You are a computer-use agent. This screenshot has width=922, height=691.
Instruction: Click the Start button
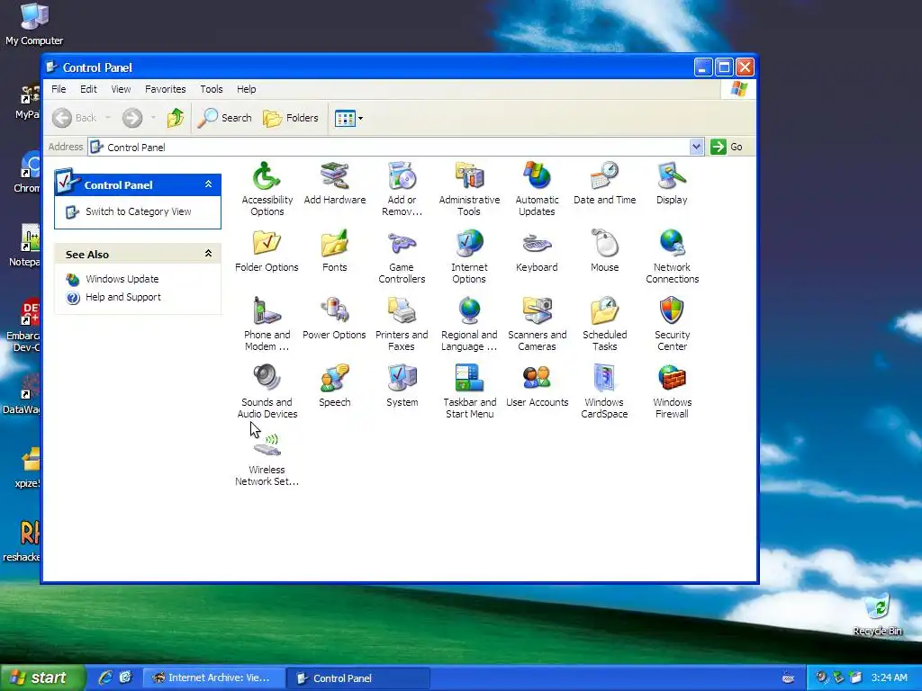pyautogui.click(x=42, y=678)
